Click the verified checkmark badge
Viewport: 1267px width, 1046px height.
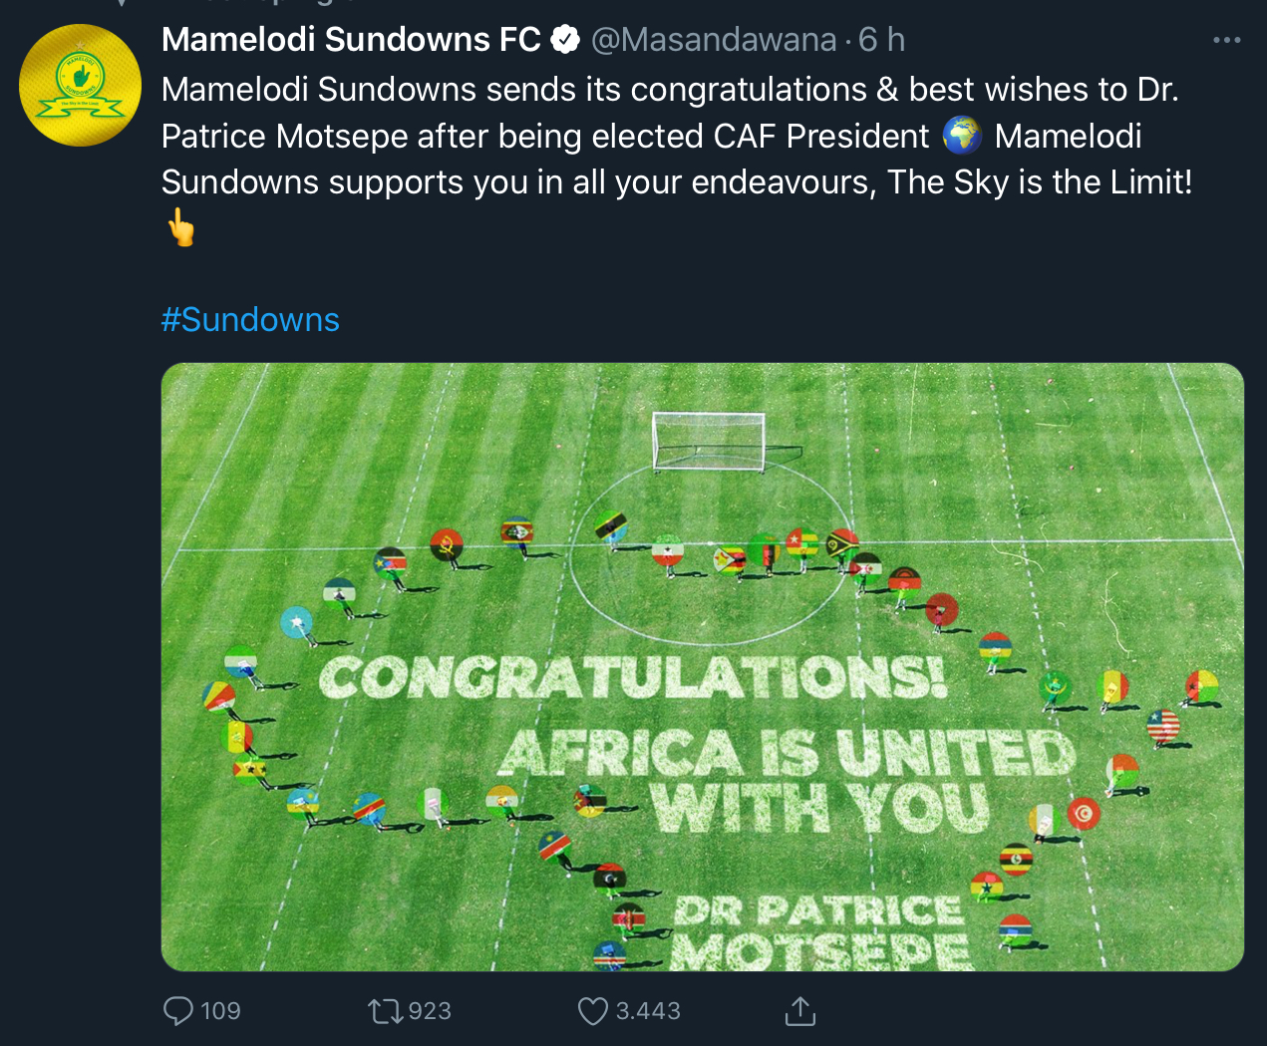565,40
